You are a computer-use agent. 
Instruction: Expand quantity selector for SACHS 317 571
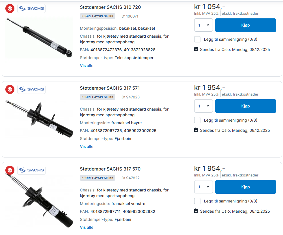[204, 106]
